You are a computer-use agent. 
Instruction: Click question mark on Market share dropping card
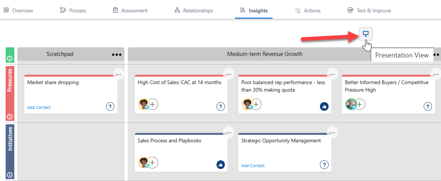tap(110, 107)
